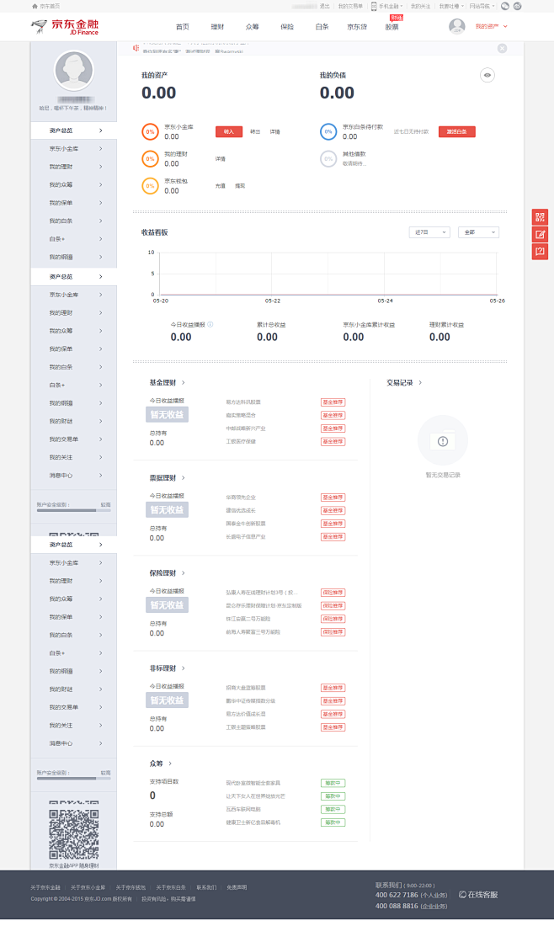The image size is (554, 926).
Task: Toggle asset amount visibility eye icon
Action: point(487,75)
